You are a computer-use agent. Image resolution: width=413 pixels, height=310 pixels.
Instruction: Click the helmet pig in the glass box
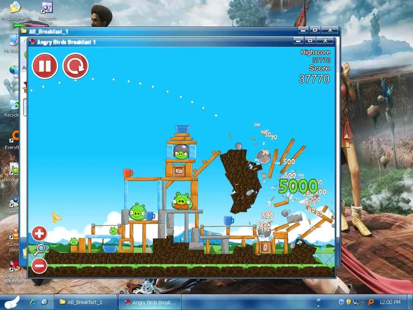(181, 152)
